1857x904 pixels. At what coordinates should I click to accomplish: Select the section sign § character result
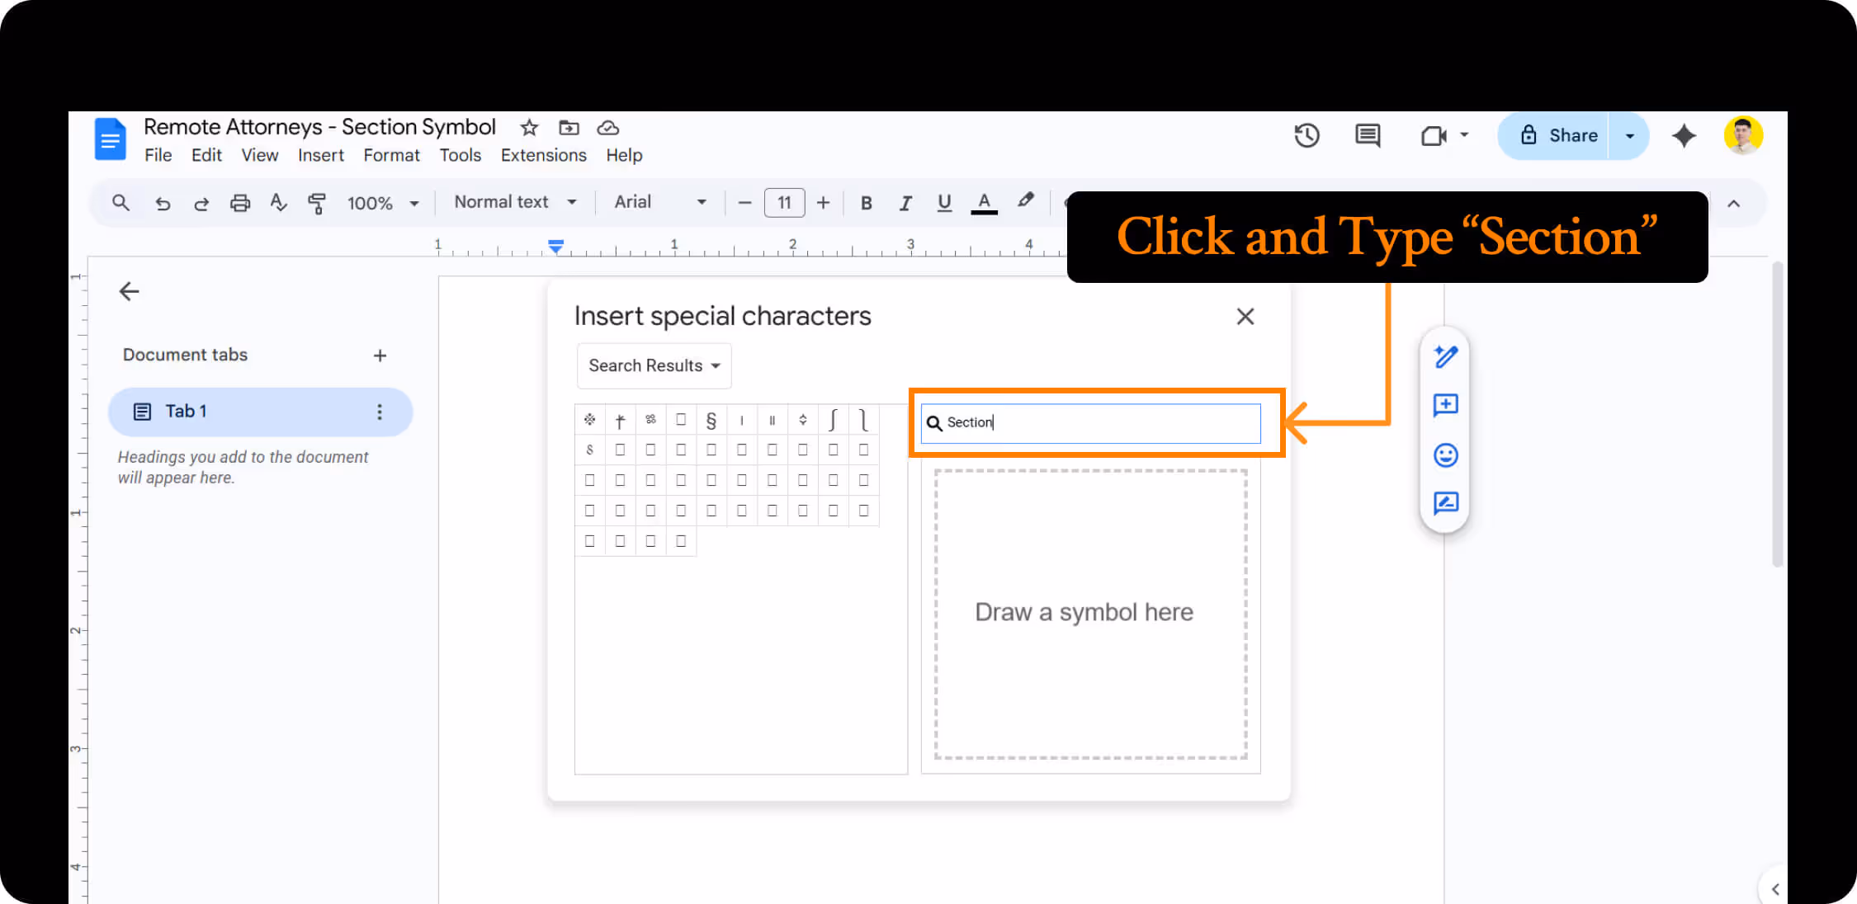711,421
